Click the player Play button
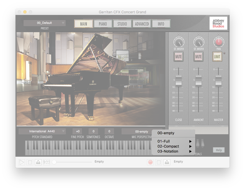 click(22, 162)
